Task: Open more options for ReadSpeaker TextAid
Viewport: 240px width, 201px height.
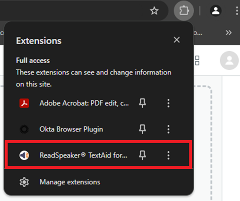Action: click(168, 155)
